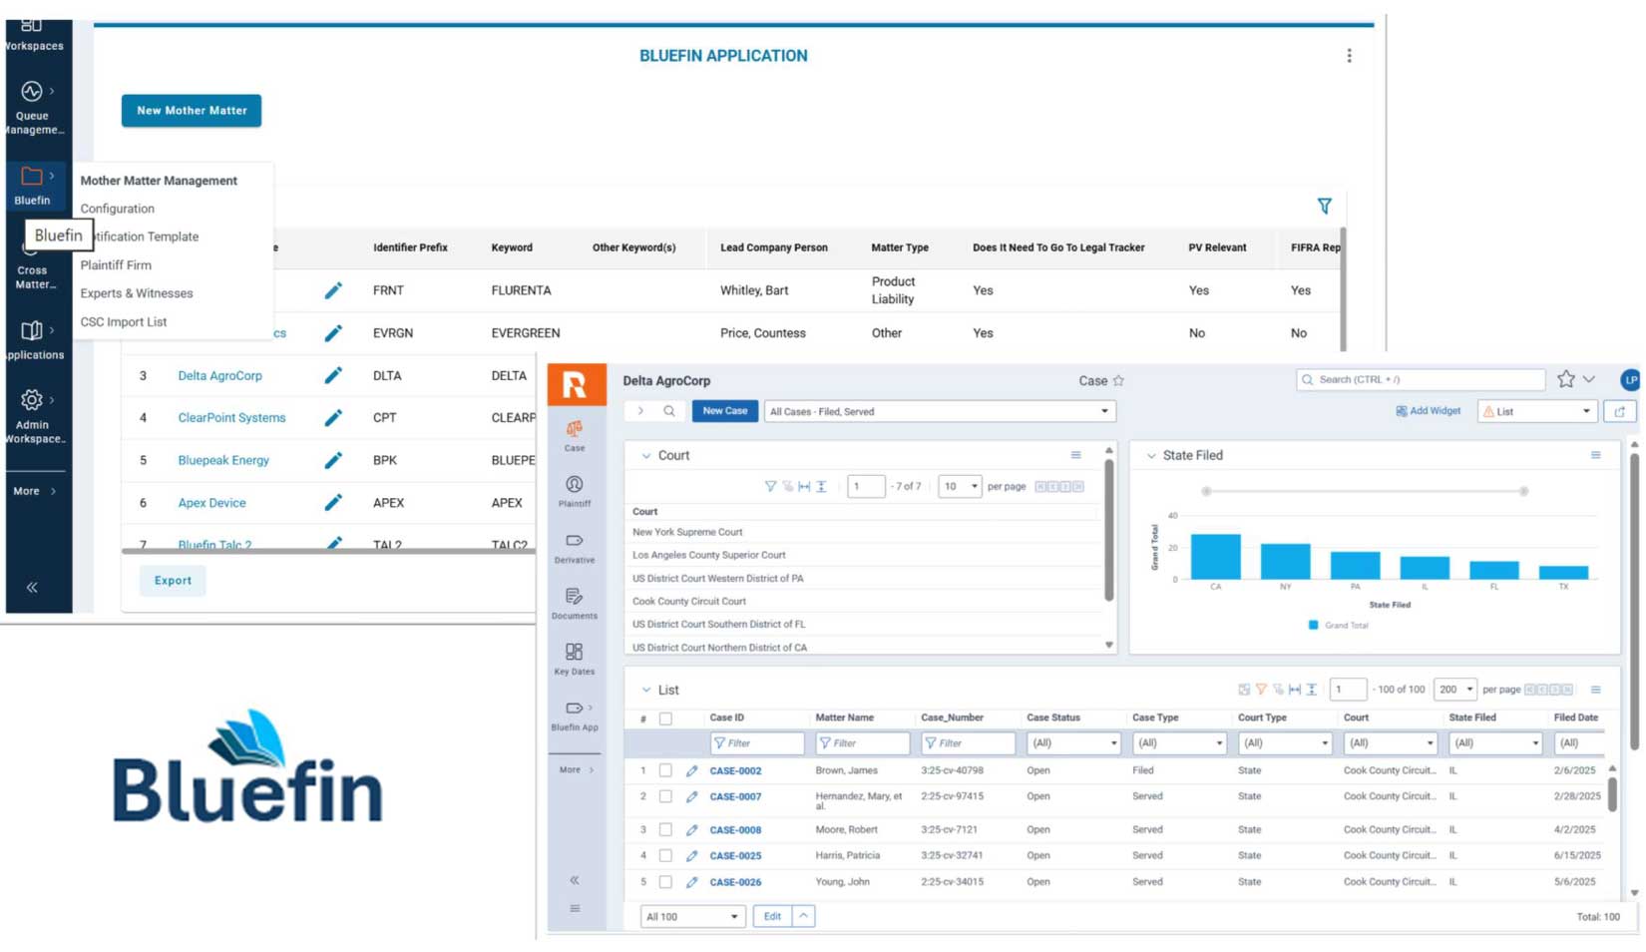
Task: Click the filter funnel above mother matter table
Action: pyautogui.click(x=1324, y=207)
